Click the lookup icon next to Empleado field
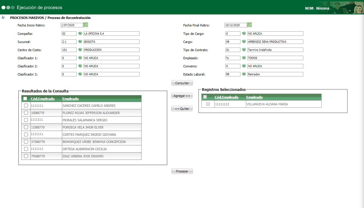This screenshot has width=364, height=208. click(x=244, y=58)
